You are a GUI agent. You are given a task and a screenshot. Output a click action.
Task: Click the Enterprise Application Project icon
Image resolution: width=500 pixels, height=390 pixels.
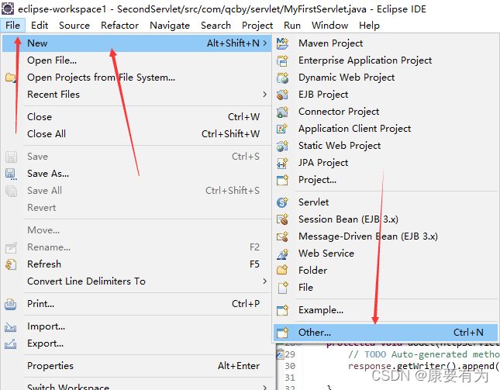(282, 60)
